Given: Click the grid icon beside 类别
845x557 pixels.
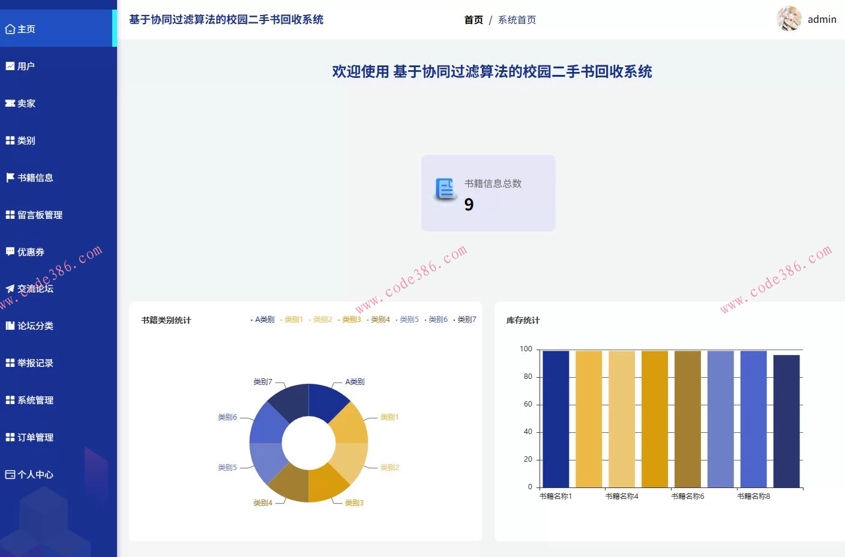Looking at the screenshot, I should 10,140.
